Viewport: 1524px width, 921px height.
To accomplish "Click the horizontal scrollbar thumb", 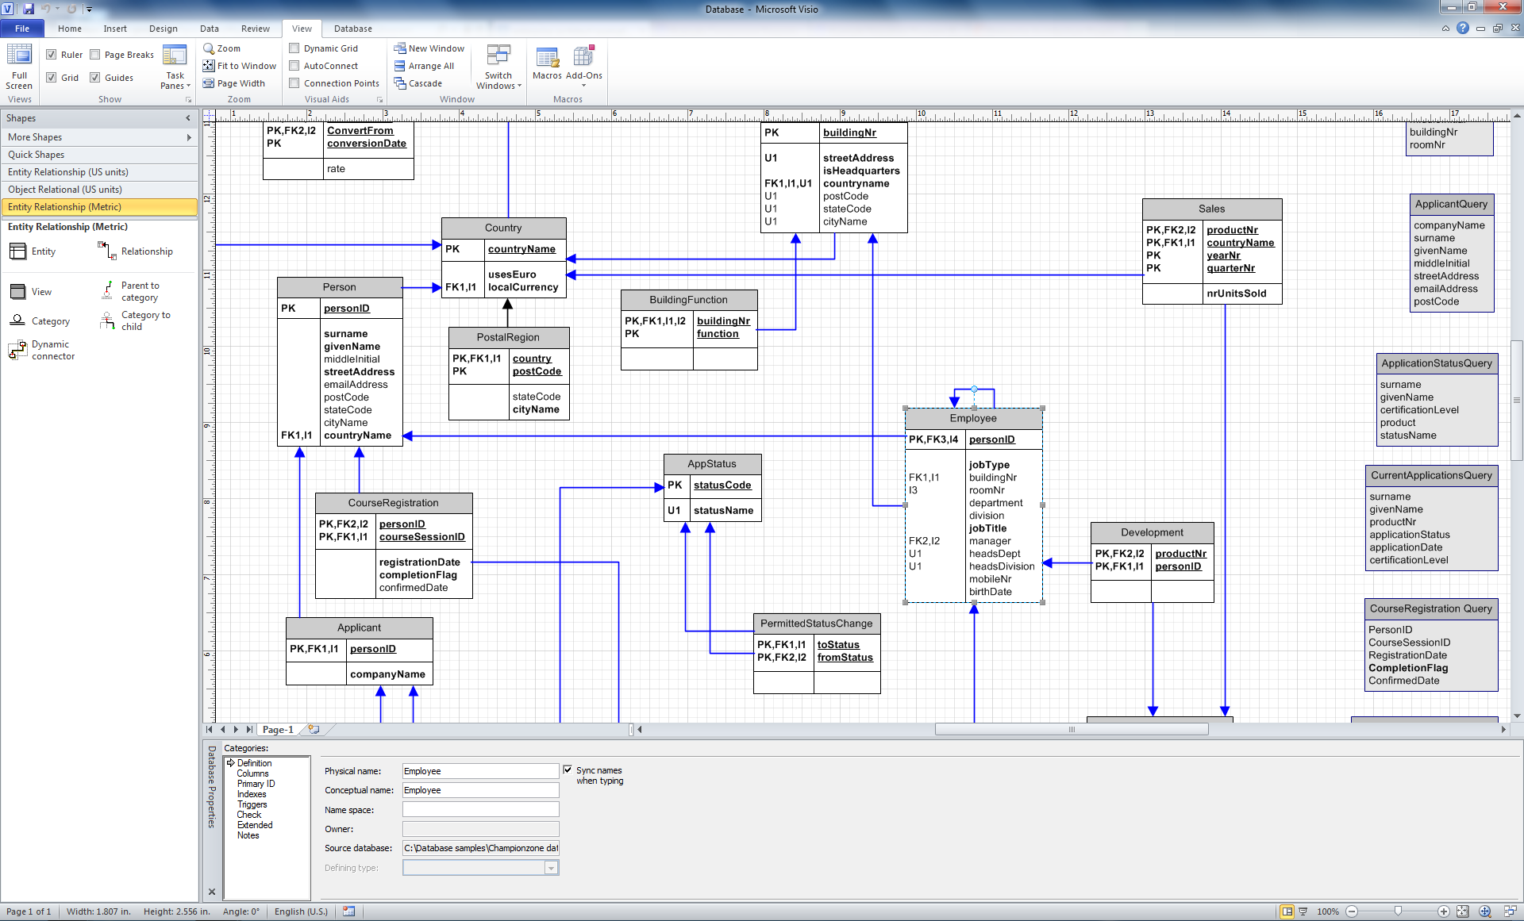I will pyautogui.click(x=1072, y=729).
